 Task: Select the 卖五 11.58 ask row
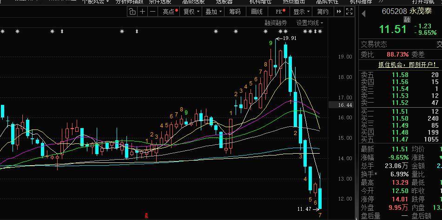click(x=400, y=75)
